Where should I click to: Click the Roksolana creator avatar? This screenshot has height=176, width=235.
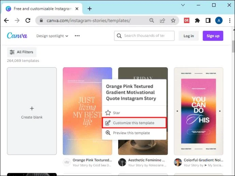tap(122, 162)
